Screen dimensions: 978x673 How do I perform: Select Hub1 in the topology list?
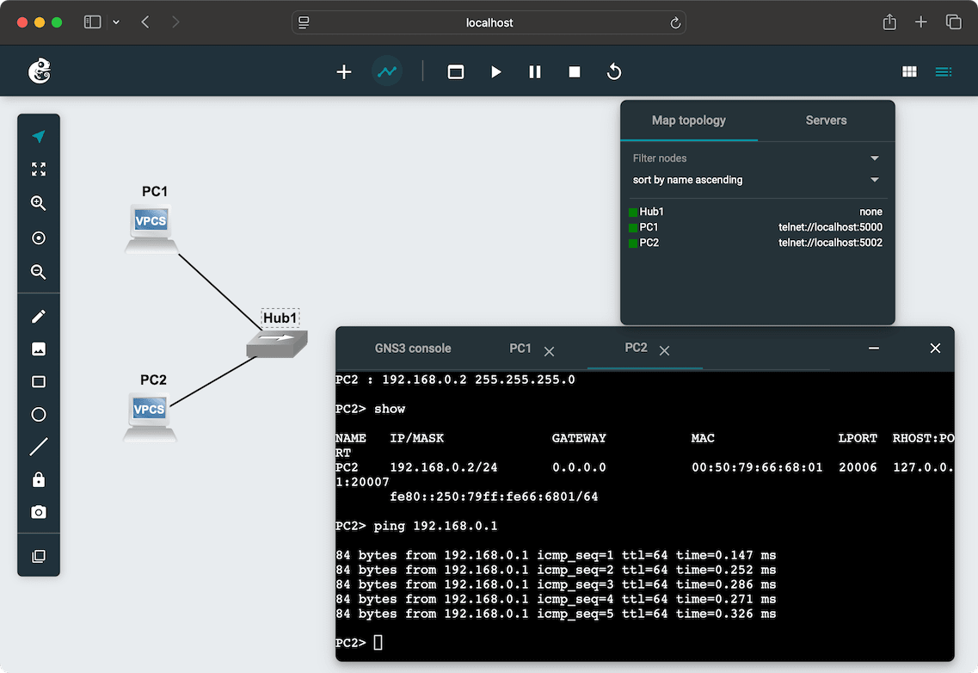coord(651,212)
